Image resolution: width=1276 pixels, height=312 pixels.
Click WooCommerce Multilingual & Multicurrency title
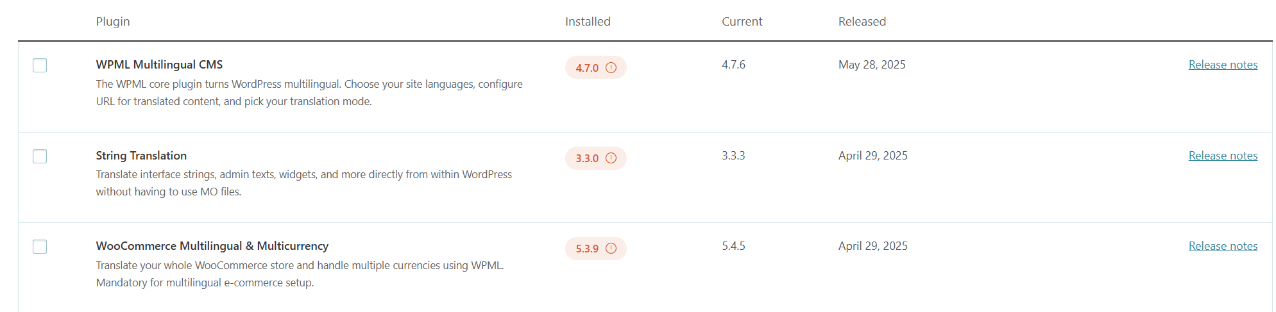212,246
